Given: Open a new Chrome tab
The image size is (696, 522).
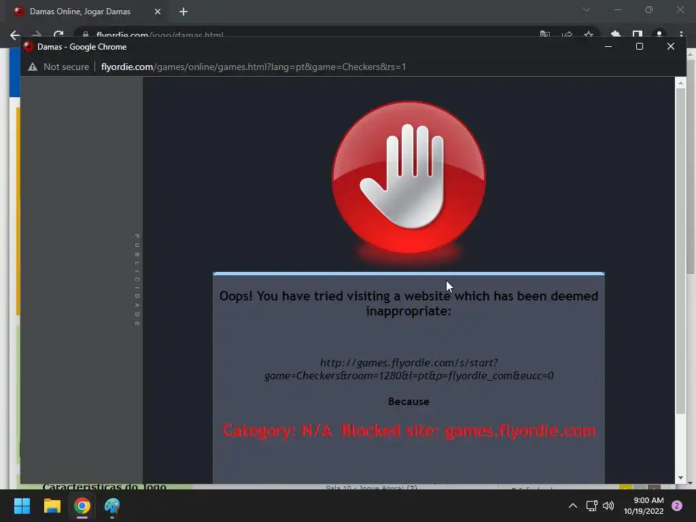Looking at the screenshot, I should 184,12.
